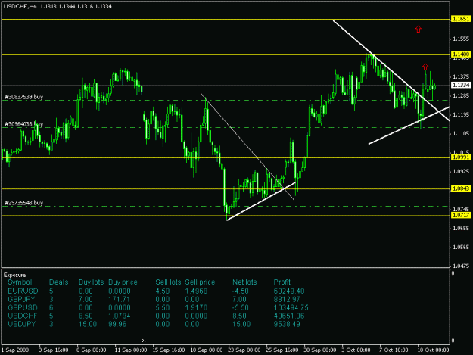Click GBPUSD profit value 103494.75

(291, 307)
